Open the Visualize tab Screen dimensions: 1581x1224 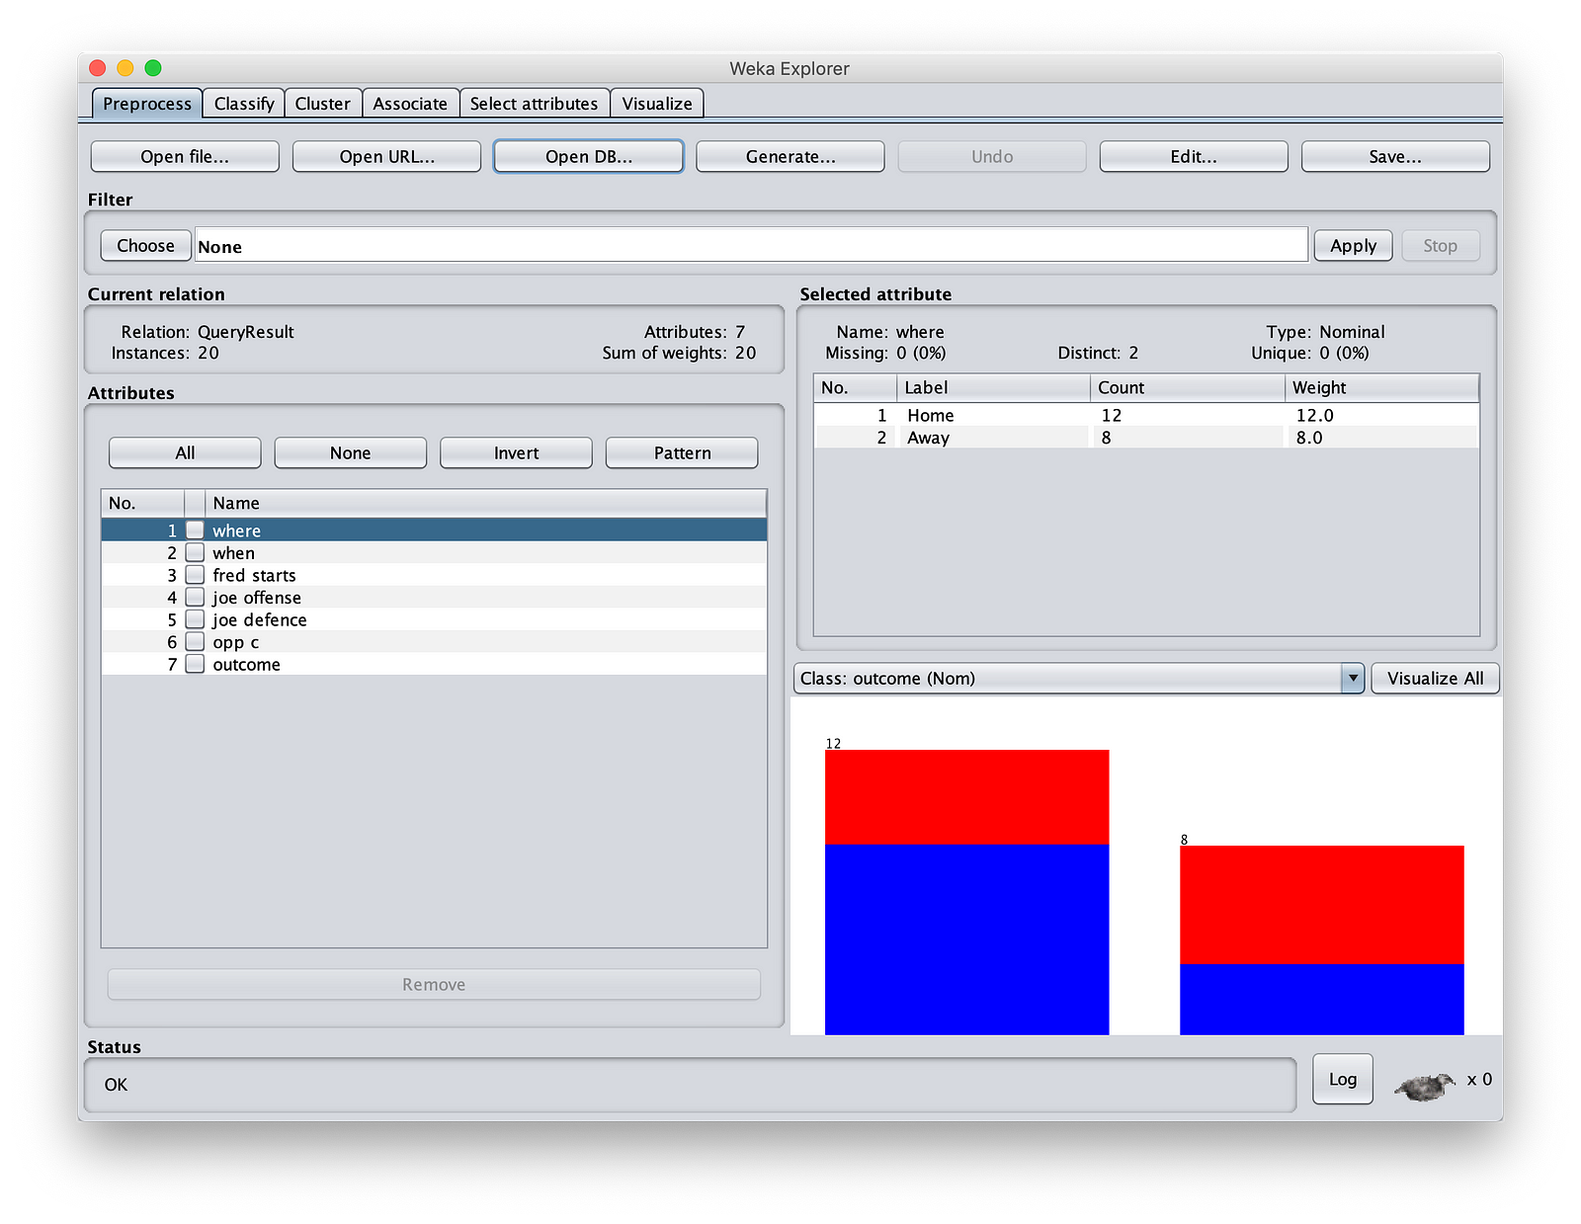point(657,104)
